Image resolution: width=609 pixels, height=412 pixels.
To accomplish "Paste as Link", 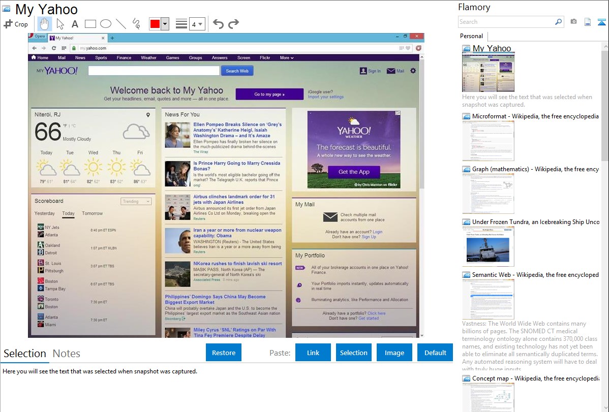I will coord(313,353).
